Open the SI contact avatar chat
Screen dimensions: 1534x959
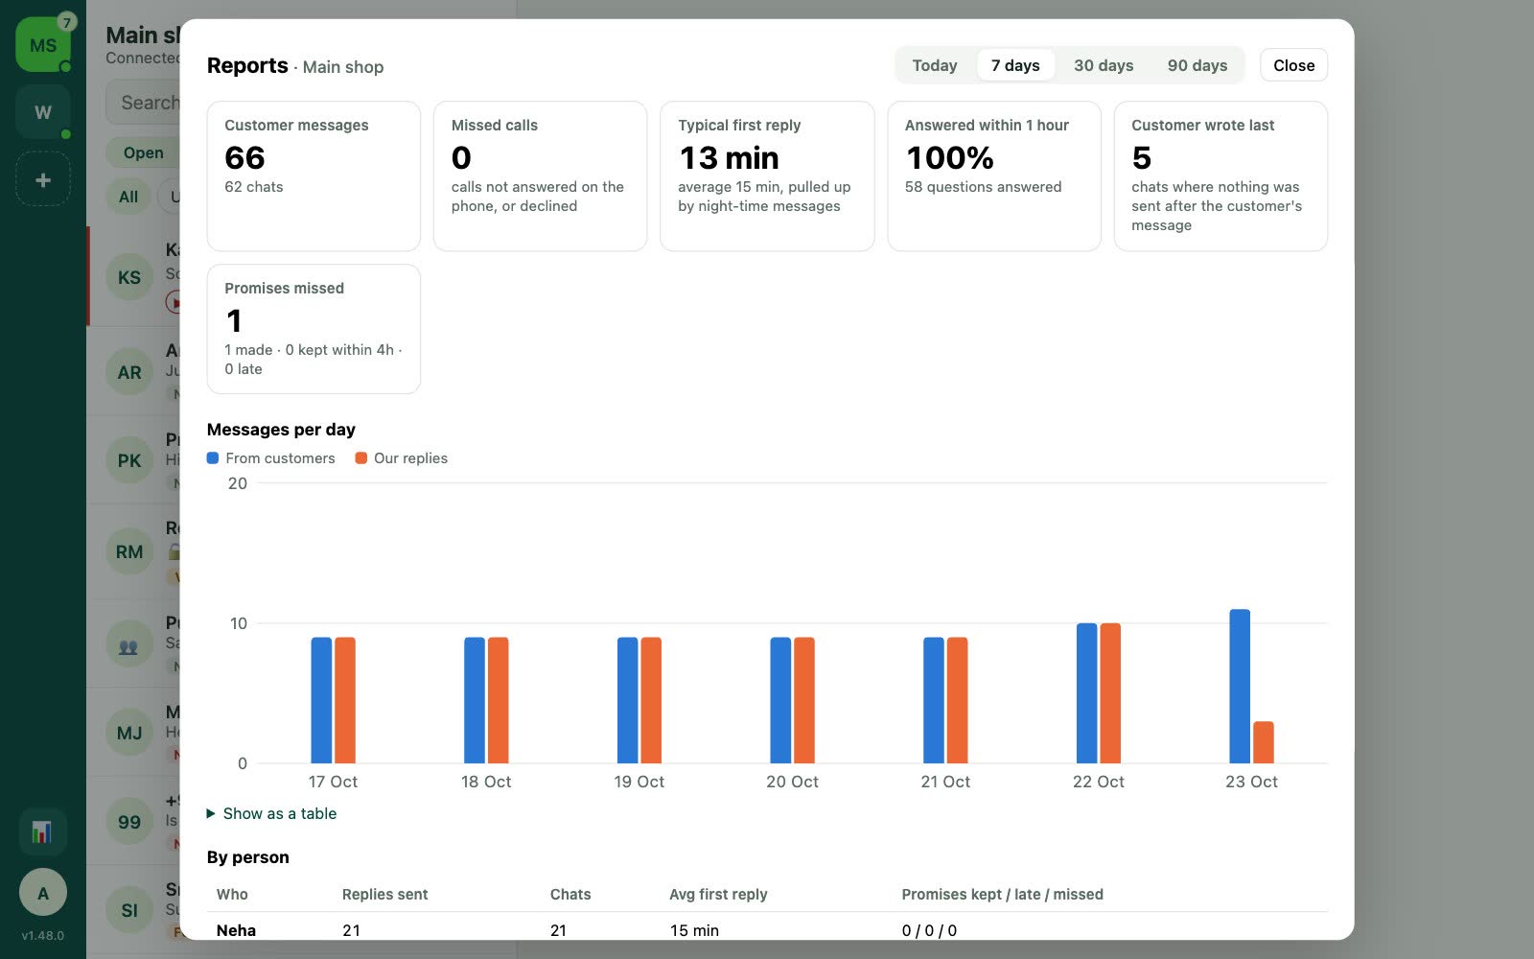click(129, 910)
